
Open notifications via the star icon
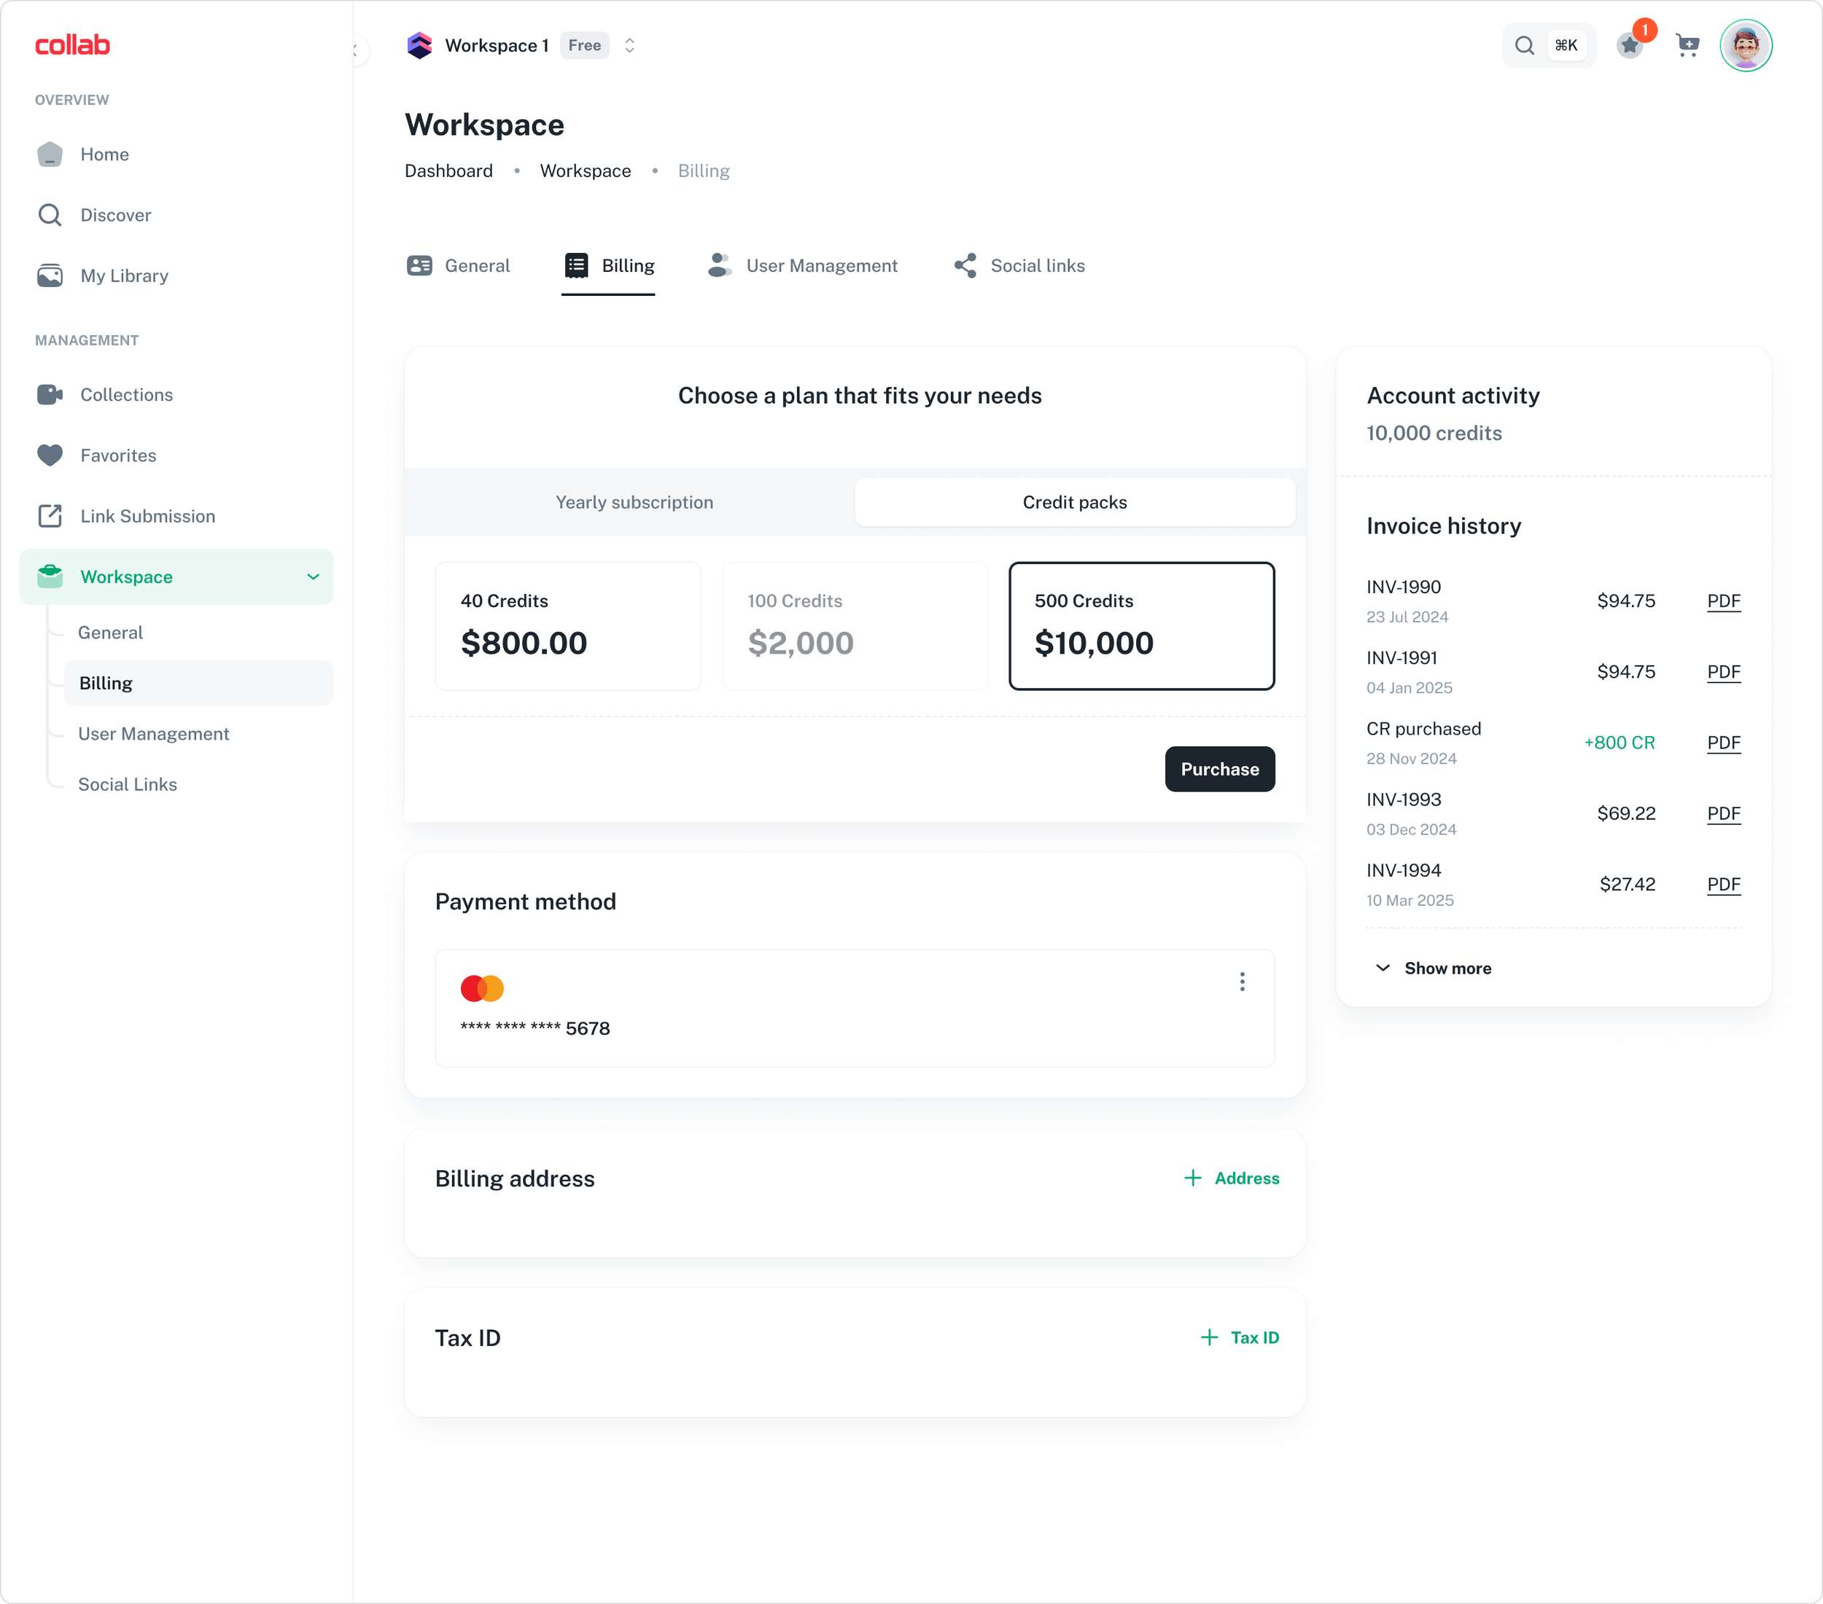point(1630,45)
